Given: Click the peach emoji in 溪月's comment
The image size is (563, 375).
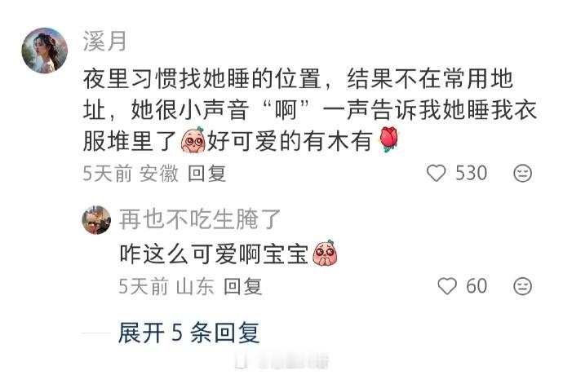Looking at the screenshot, I should click(x=193, y=139).
